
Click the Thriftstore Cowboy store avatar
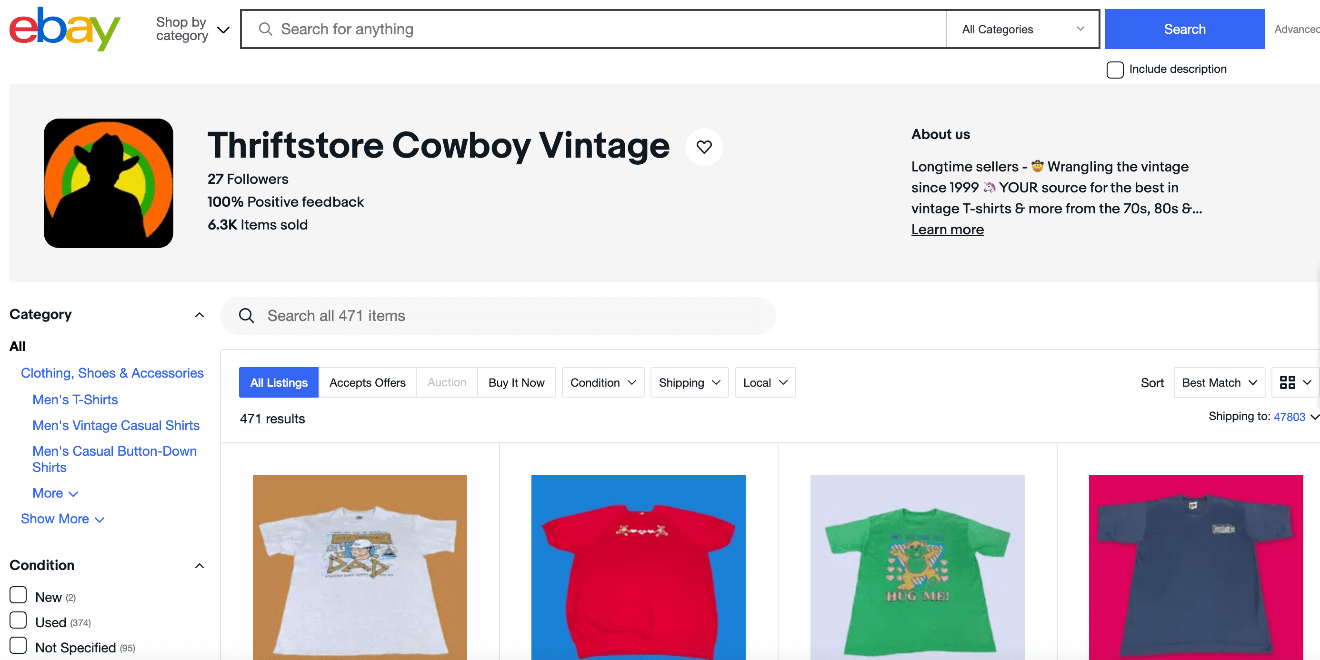(x=108, y=183)
